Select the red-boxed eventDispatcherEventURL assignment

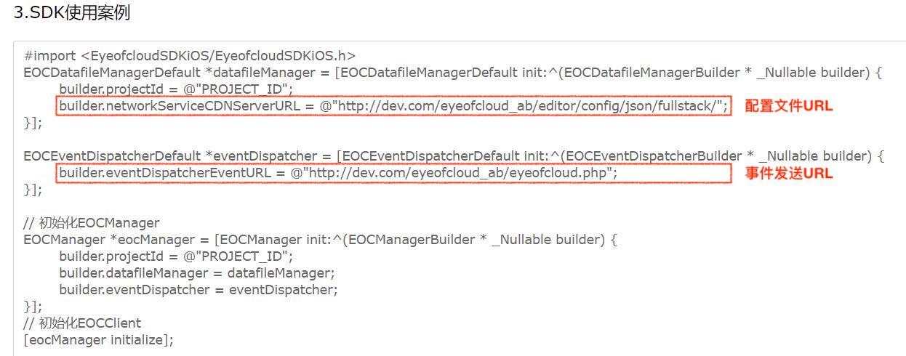pos(393,174)
